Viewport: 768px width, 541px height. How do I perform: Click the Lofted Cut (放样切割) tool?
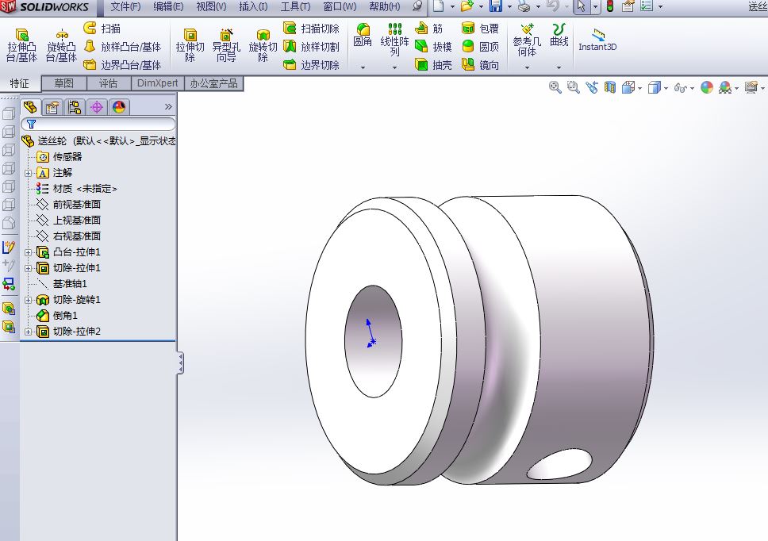click(x=311, y=47)
